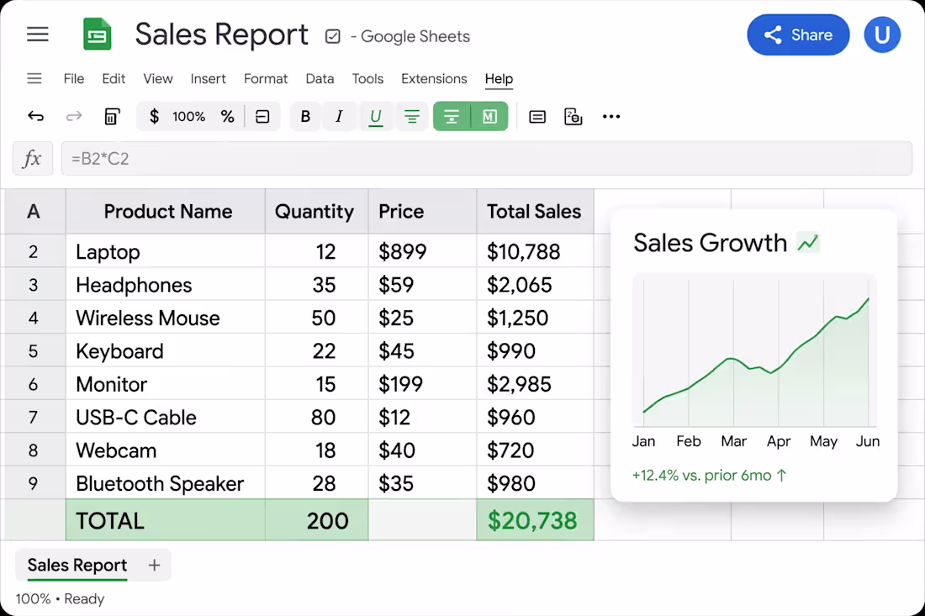Image resolution: width=925 pixels, height=616 pixels.
Task: Toggle bold formatting
Action: (305, 116)
